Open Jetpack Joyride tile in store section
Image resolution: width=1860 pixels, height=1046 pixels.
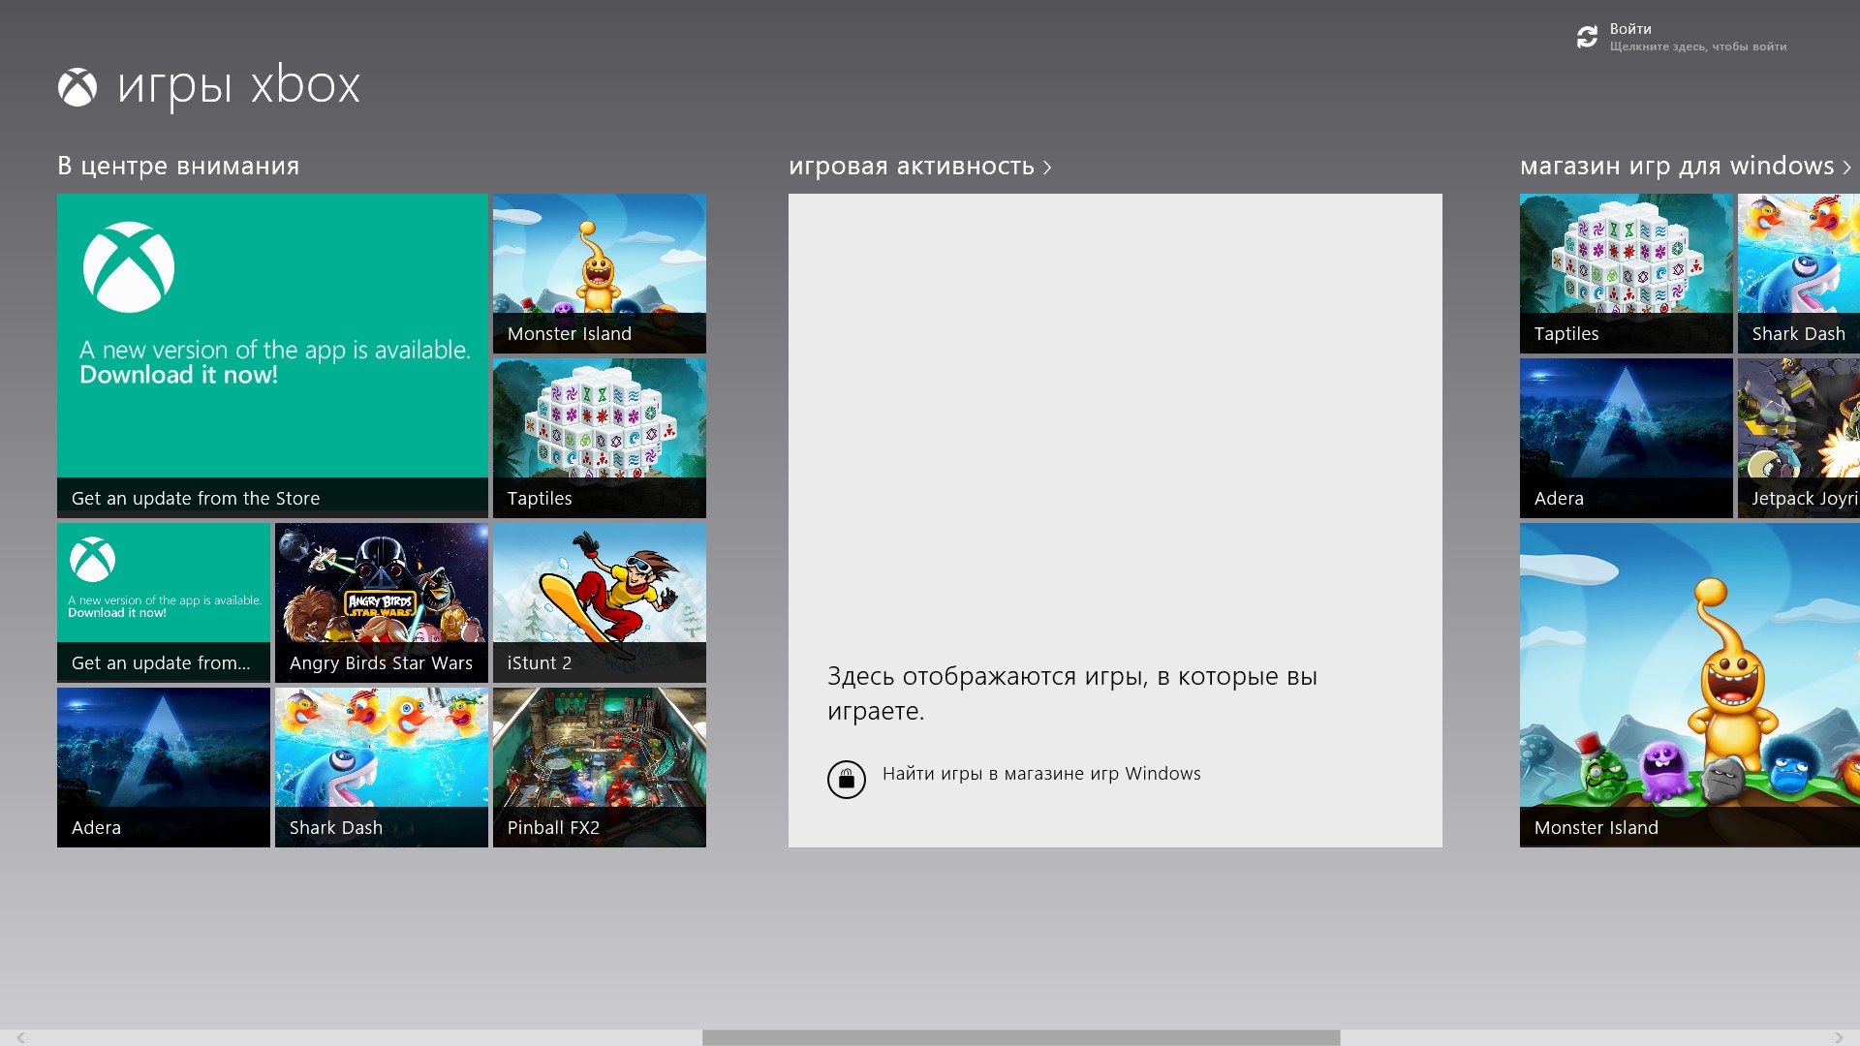1798,438
